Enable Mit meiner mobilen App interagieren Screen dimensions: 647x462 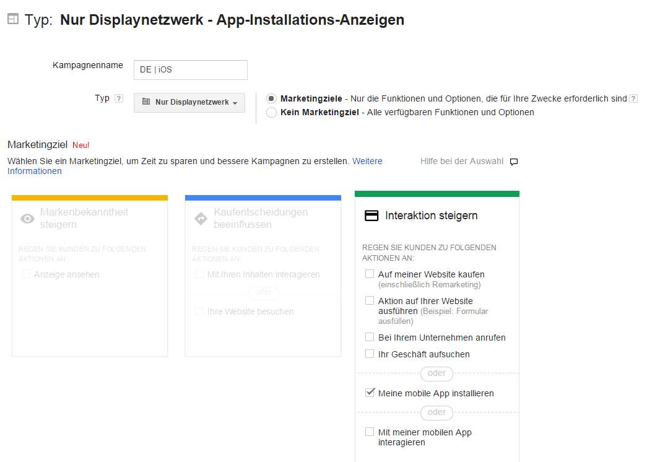coord(370,432)
